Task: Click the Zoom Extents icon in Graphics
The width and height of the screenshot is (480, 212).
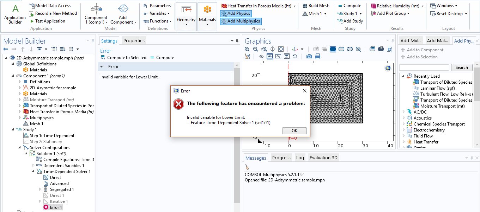Action: point(281,49)
